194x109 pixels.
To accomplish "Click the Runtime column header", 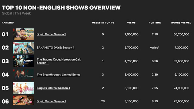I will (155, 23).
